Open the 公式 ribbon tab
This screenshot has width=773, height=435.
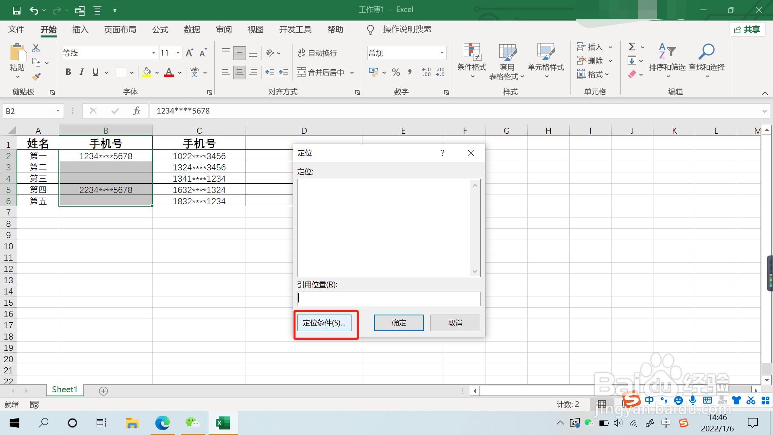pos(160,29)
